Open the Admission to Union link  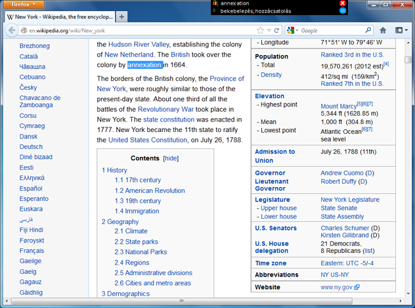point(274,156)
